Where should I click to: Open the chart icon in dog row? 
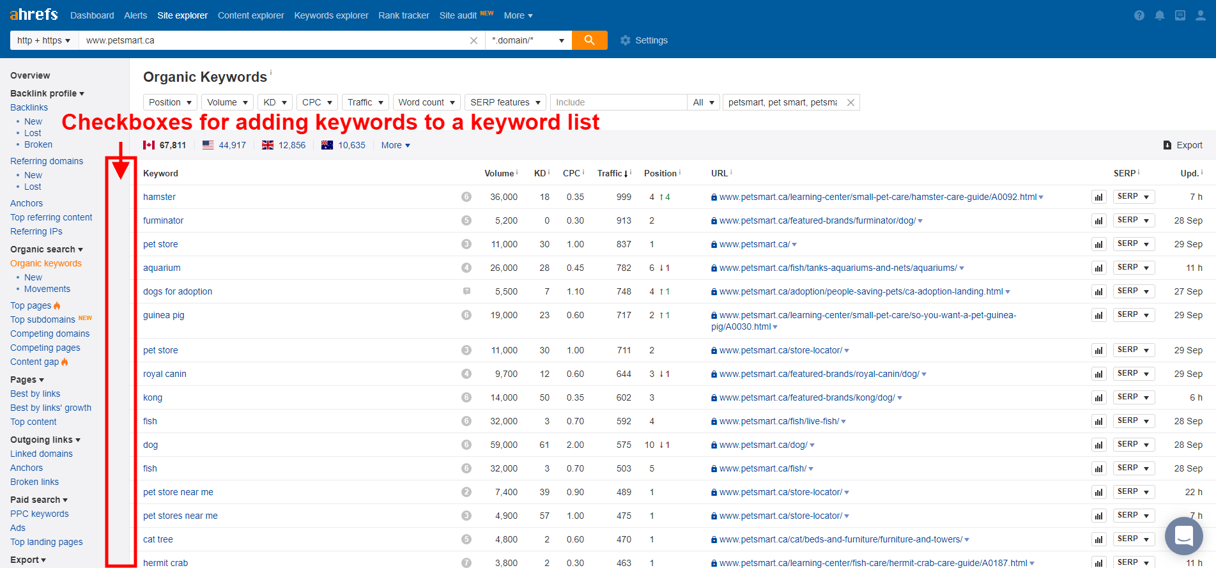[x=1099, y=445]
